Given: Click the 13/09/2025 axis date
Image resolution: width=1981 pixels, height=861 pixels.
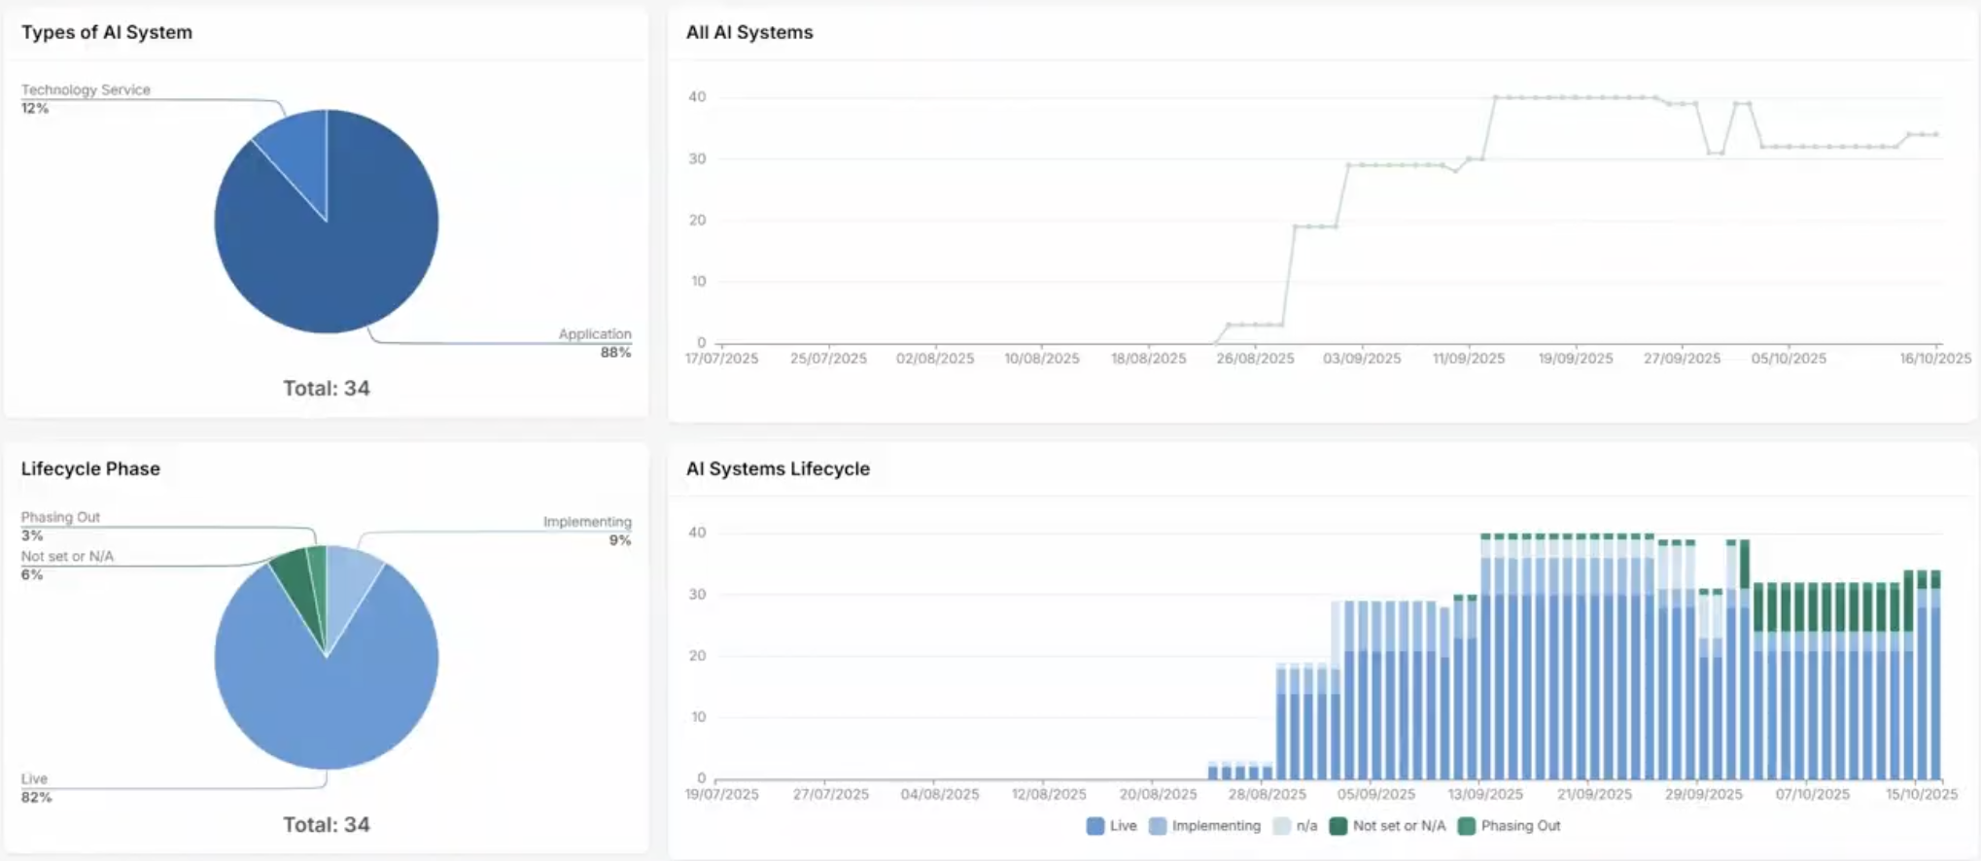Looking at the screenshot, I should pyautogui.click(x=1485, y=794).
